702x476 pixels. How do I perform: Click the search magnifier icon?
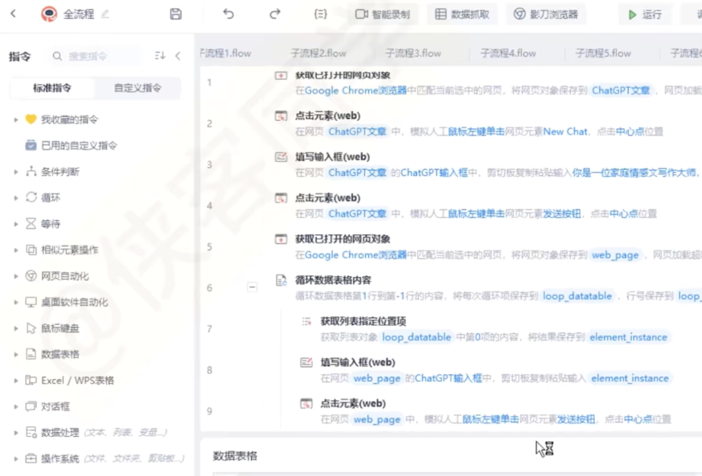coord(57,56)
